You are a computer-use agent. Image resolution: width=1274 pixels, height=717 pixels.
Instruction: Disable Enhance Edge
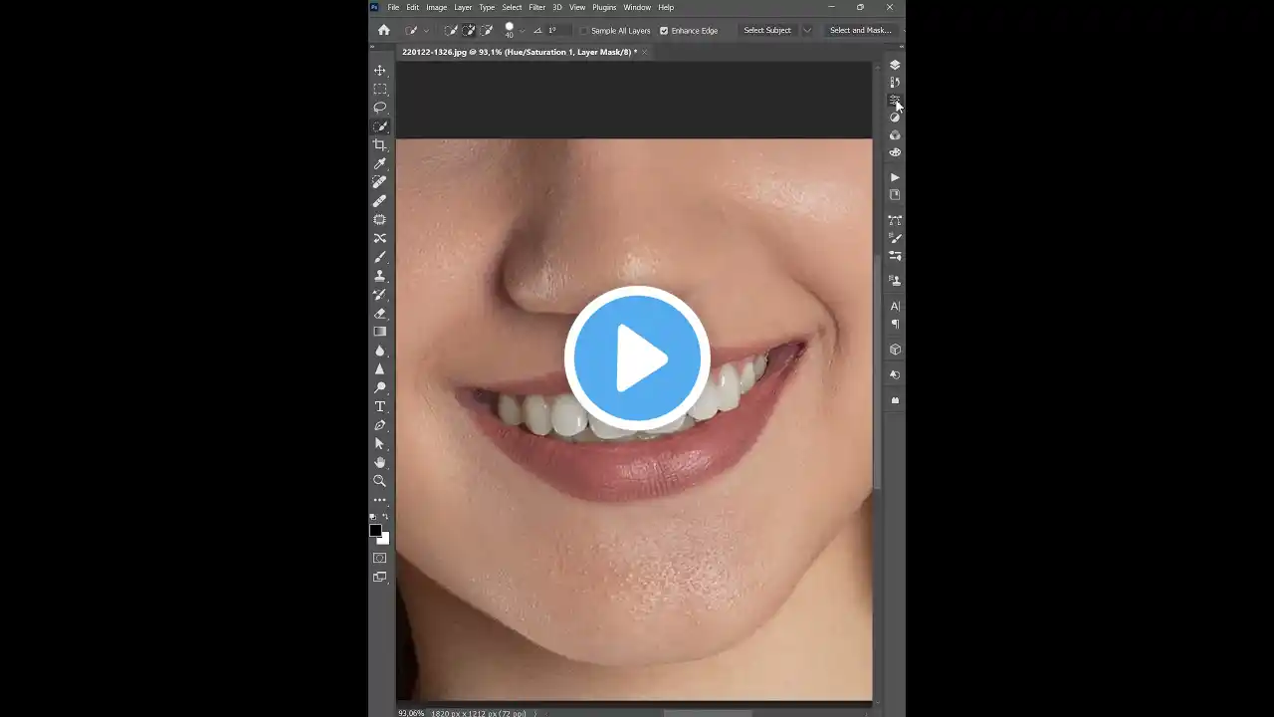664,30
